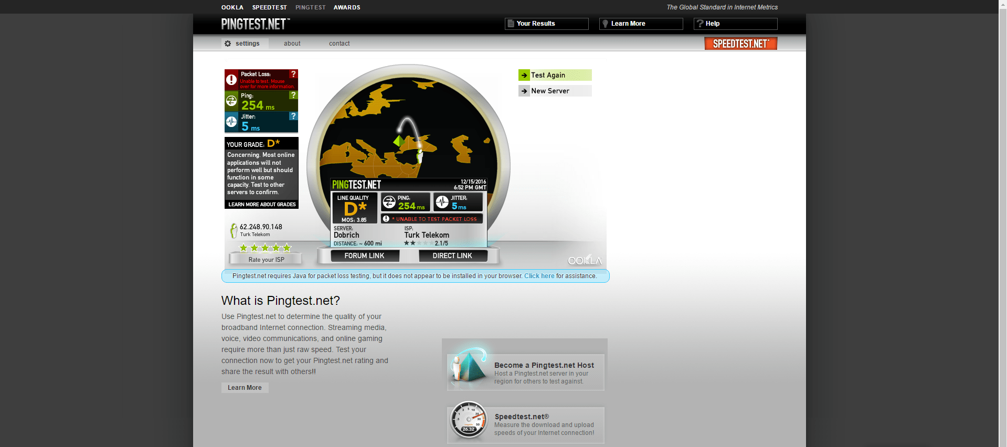Image resolution: width=1007 pixels, height=447 pixels.
Task: Open the OOKLA top navigation item
Action: [x=232, y=7]
